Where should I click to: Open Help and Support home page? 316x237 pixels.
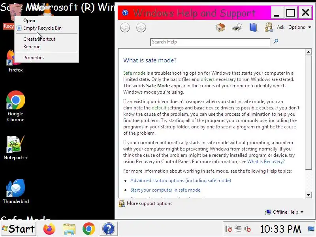click(x=221, y=27)
